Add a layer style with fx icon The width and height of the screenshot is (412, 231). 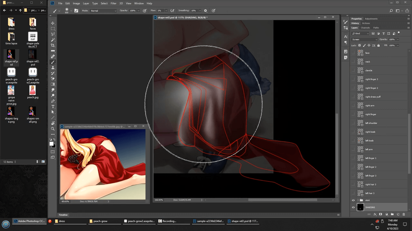tap(375, 214)
